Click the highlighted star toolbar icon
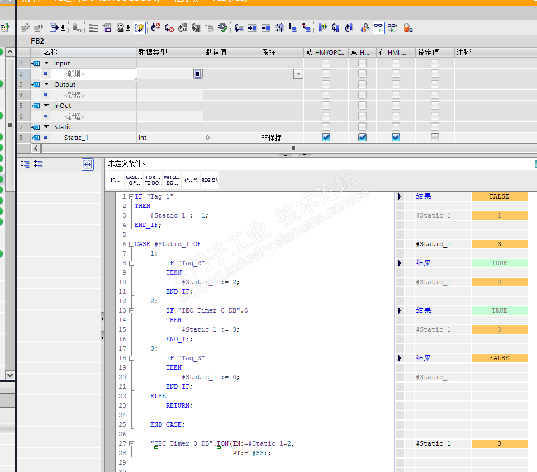Viewport: 537px width, 472px height. (x=140, y=27)
